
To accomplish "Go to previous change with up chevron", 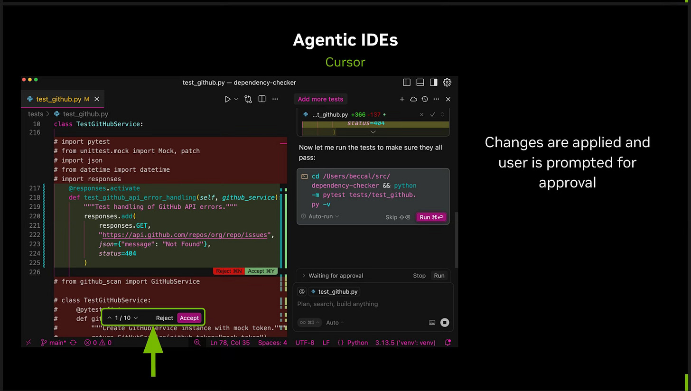I will [110, 318].
